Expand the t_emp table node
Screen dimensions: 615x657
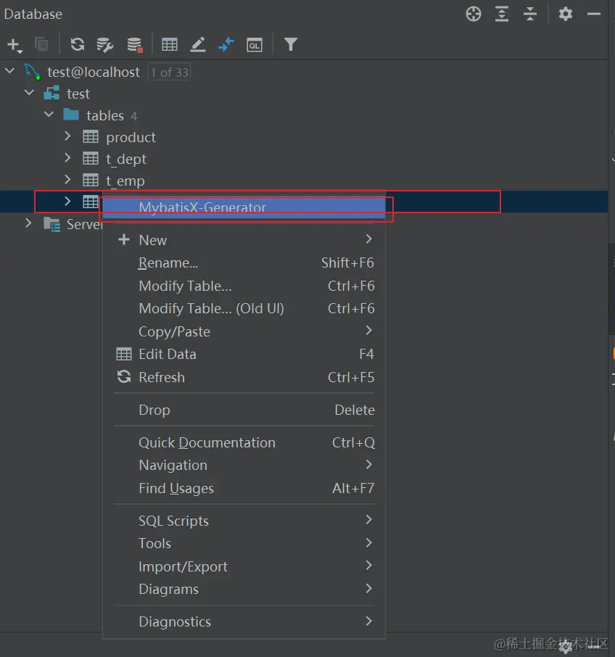pos(68,180)
